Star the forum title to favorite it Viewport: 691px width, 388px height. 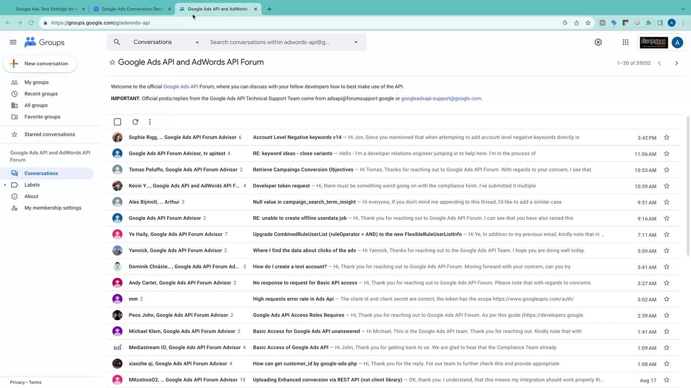coord(112,62)
